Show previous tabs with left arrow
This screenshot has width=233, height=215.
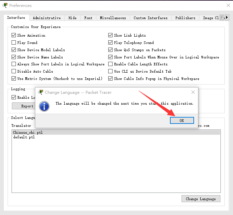point(222,18)
